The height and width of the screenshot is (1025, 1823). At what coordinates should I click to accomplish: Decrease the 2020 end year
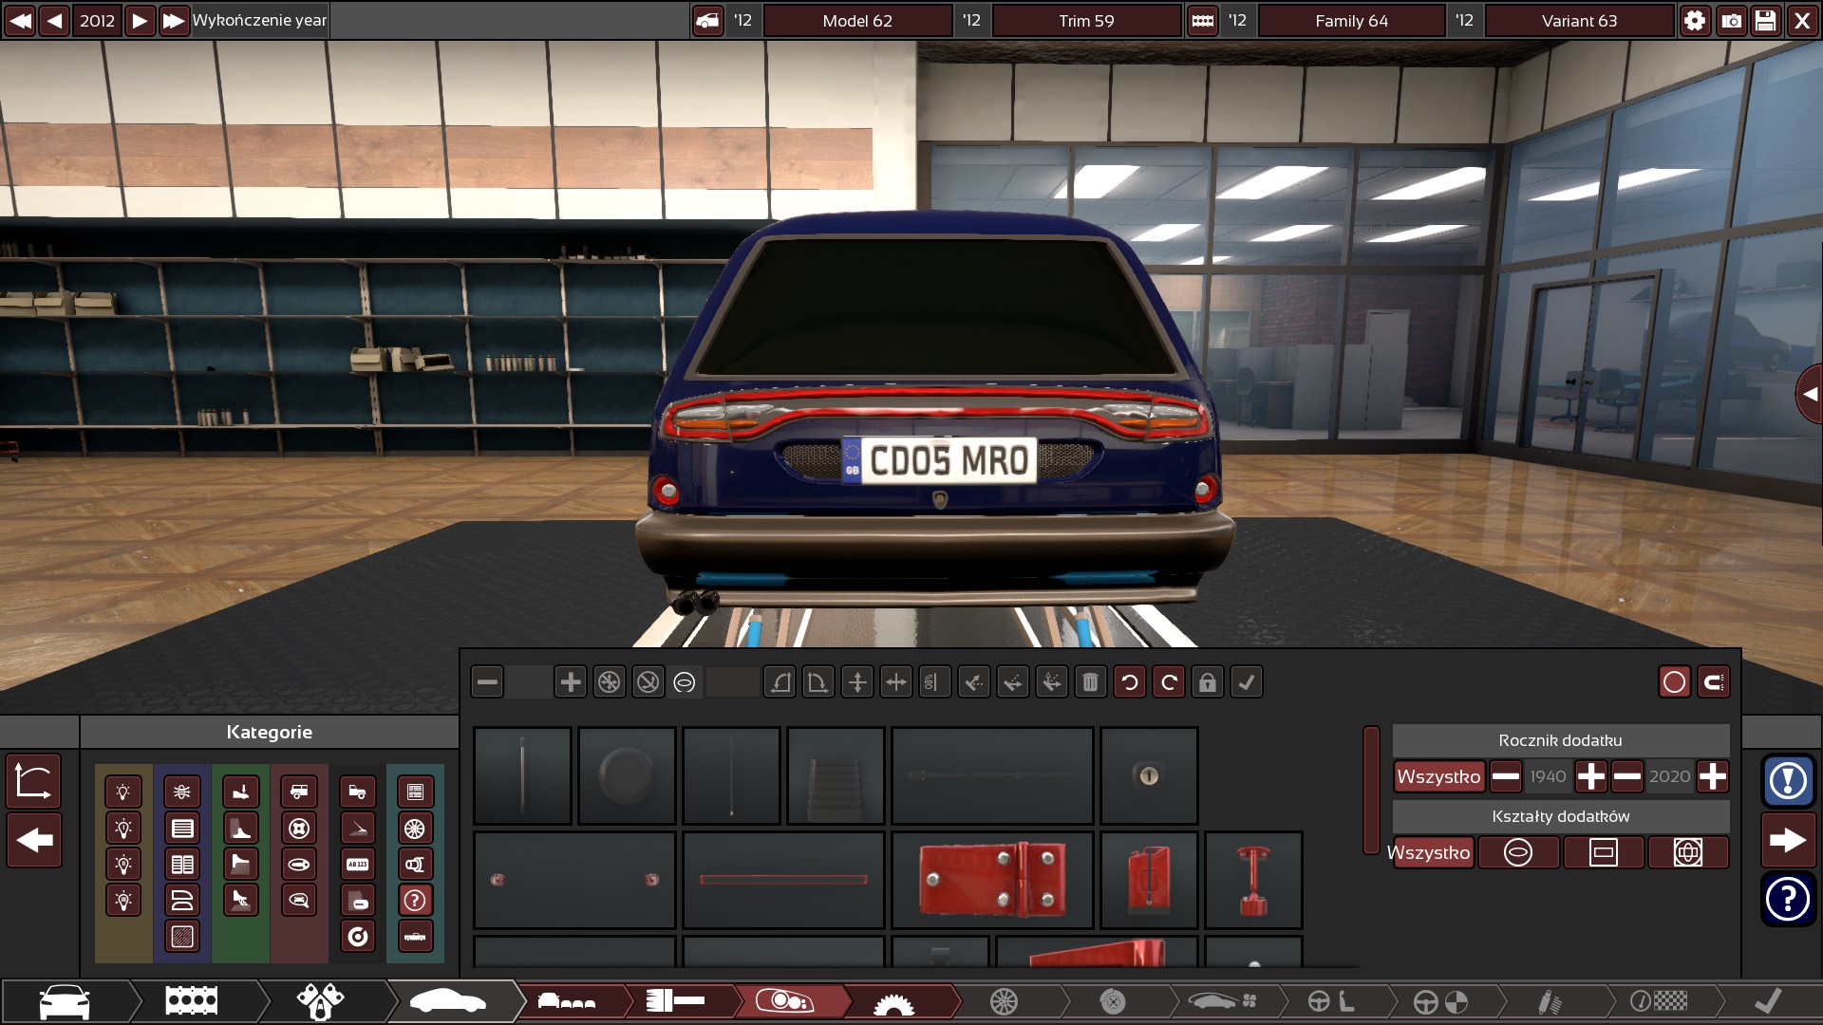tap(1626, 776)
